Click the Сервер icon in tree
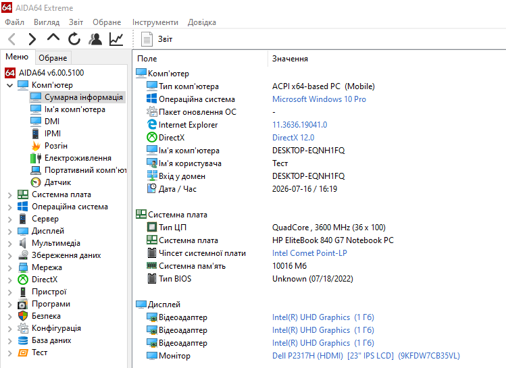This screenshot has width=506, height=368. coord(22,219)
